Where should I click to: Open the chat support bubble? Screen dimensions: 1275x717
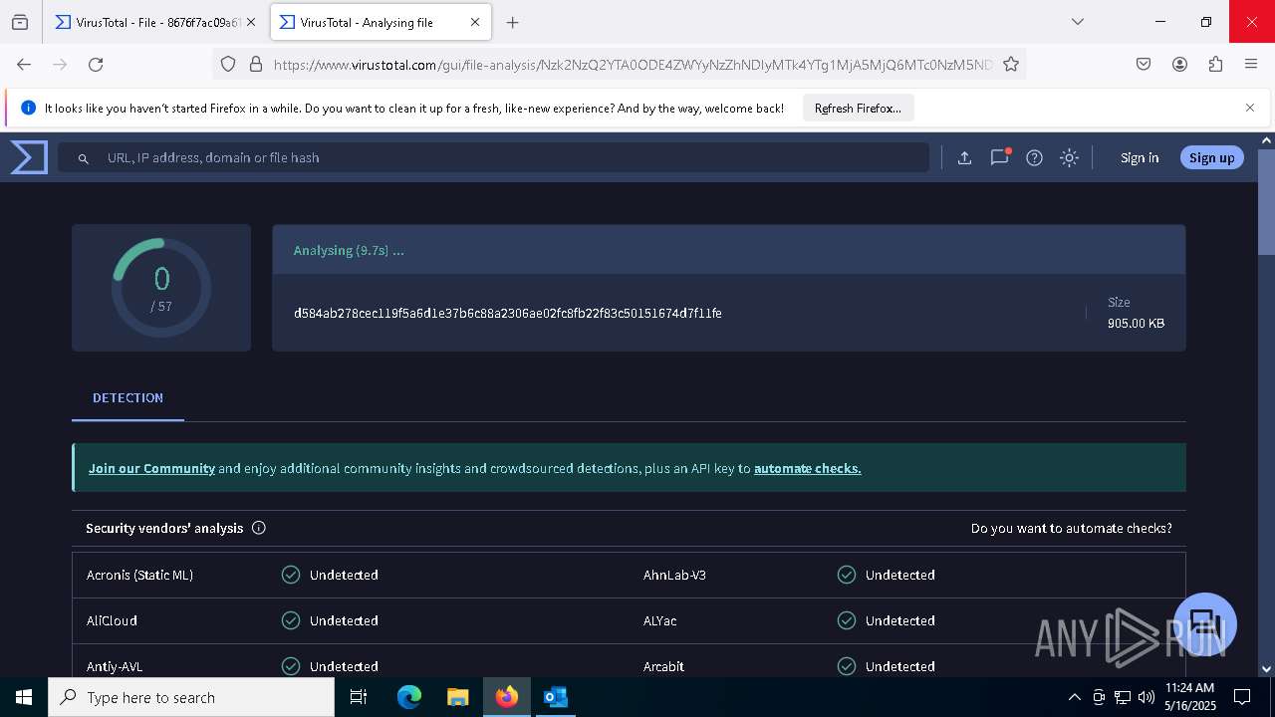coord(1205,624)
